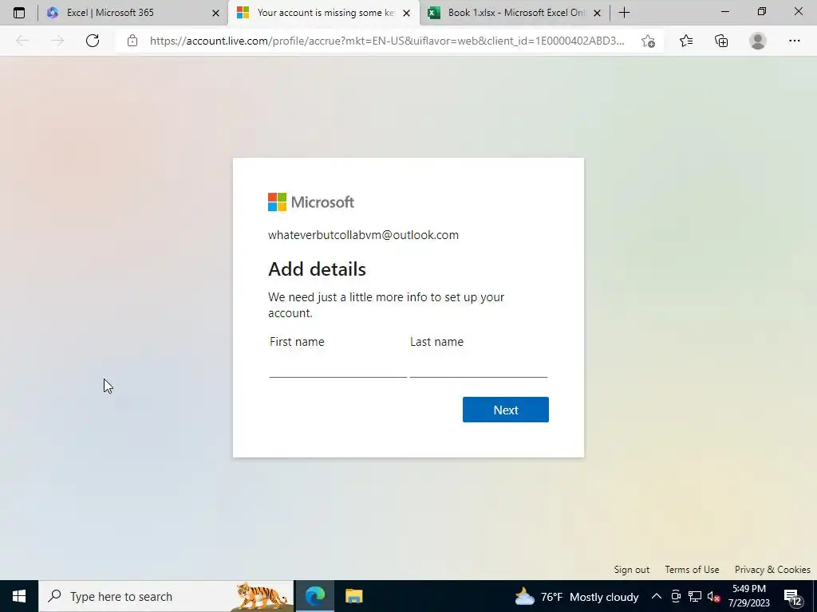Restore down the browser window

point(762,11)
